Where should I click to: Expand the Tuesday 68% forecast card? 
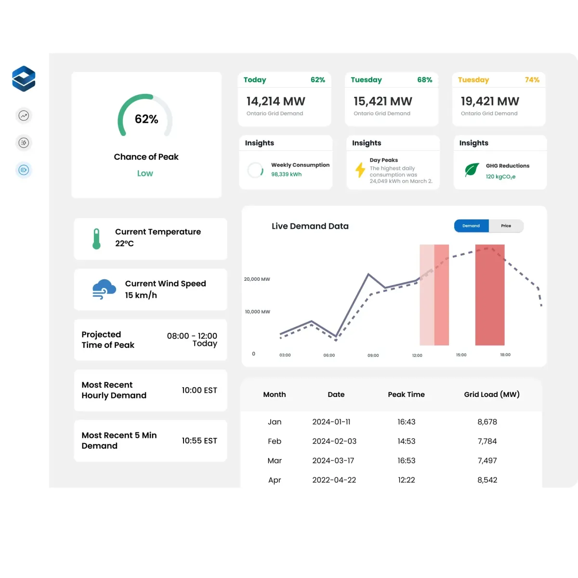[x=392, y=99]
